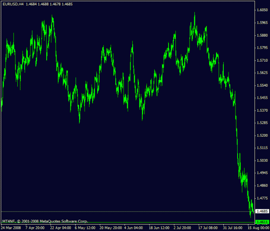Click the 20 May 20:00 time label
The image size is (270, 231).
click(x=111, y=228)
